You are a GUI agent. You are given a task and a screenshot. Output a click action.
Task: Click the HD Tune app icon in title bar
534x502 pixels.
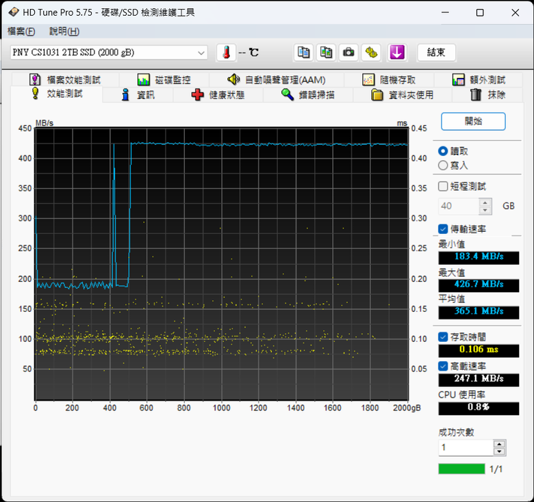pyautogui.click(x=14, y=12)
